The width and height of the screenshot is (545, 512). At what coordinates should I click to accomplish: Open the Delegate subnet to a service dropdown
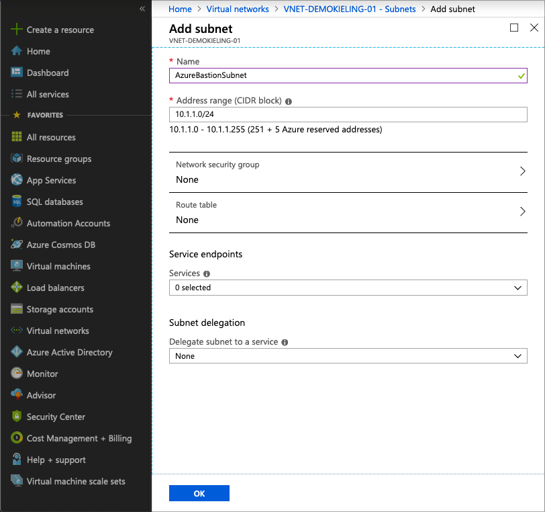pos(348,355)
